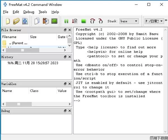The image size is (168, 140).
Task: Click Variables panel scroll right arrow
Action: 69,104
